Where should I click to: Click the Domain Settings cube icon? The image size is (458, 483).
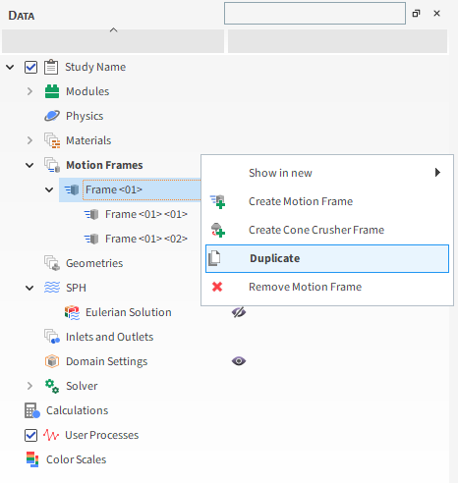point(52,361)
